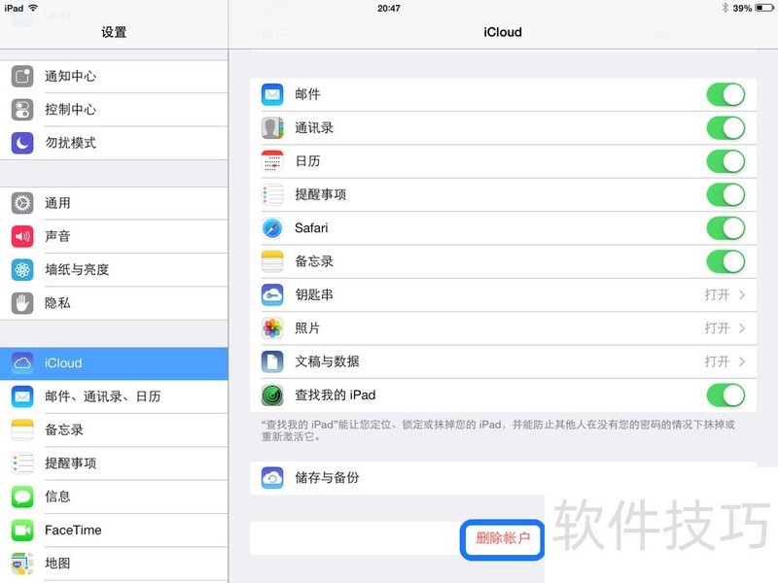Tap the 钥匙串 keychain icon

click(x=272, y=294)
